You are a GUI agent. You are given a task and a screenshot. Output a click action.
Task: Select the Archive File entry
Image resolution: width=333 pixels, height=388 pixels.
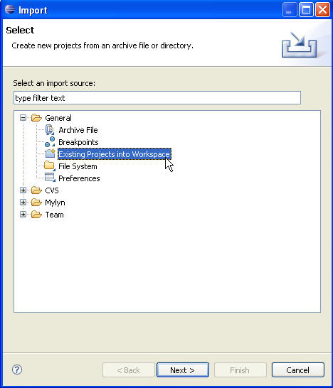(x=78, y=130)
